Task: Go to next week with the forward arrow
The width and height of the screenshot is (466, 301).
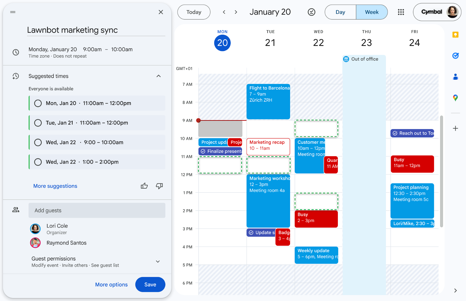Action: tap(236, 12)
